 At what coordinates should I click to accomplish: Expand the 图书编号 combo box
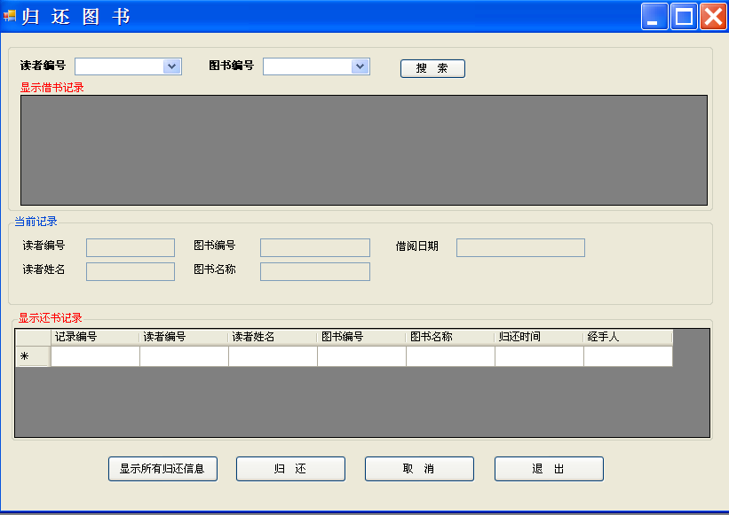coord(360,66)
